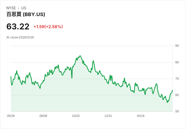Select the 08/08 date axis label

43,116
